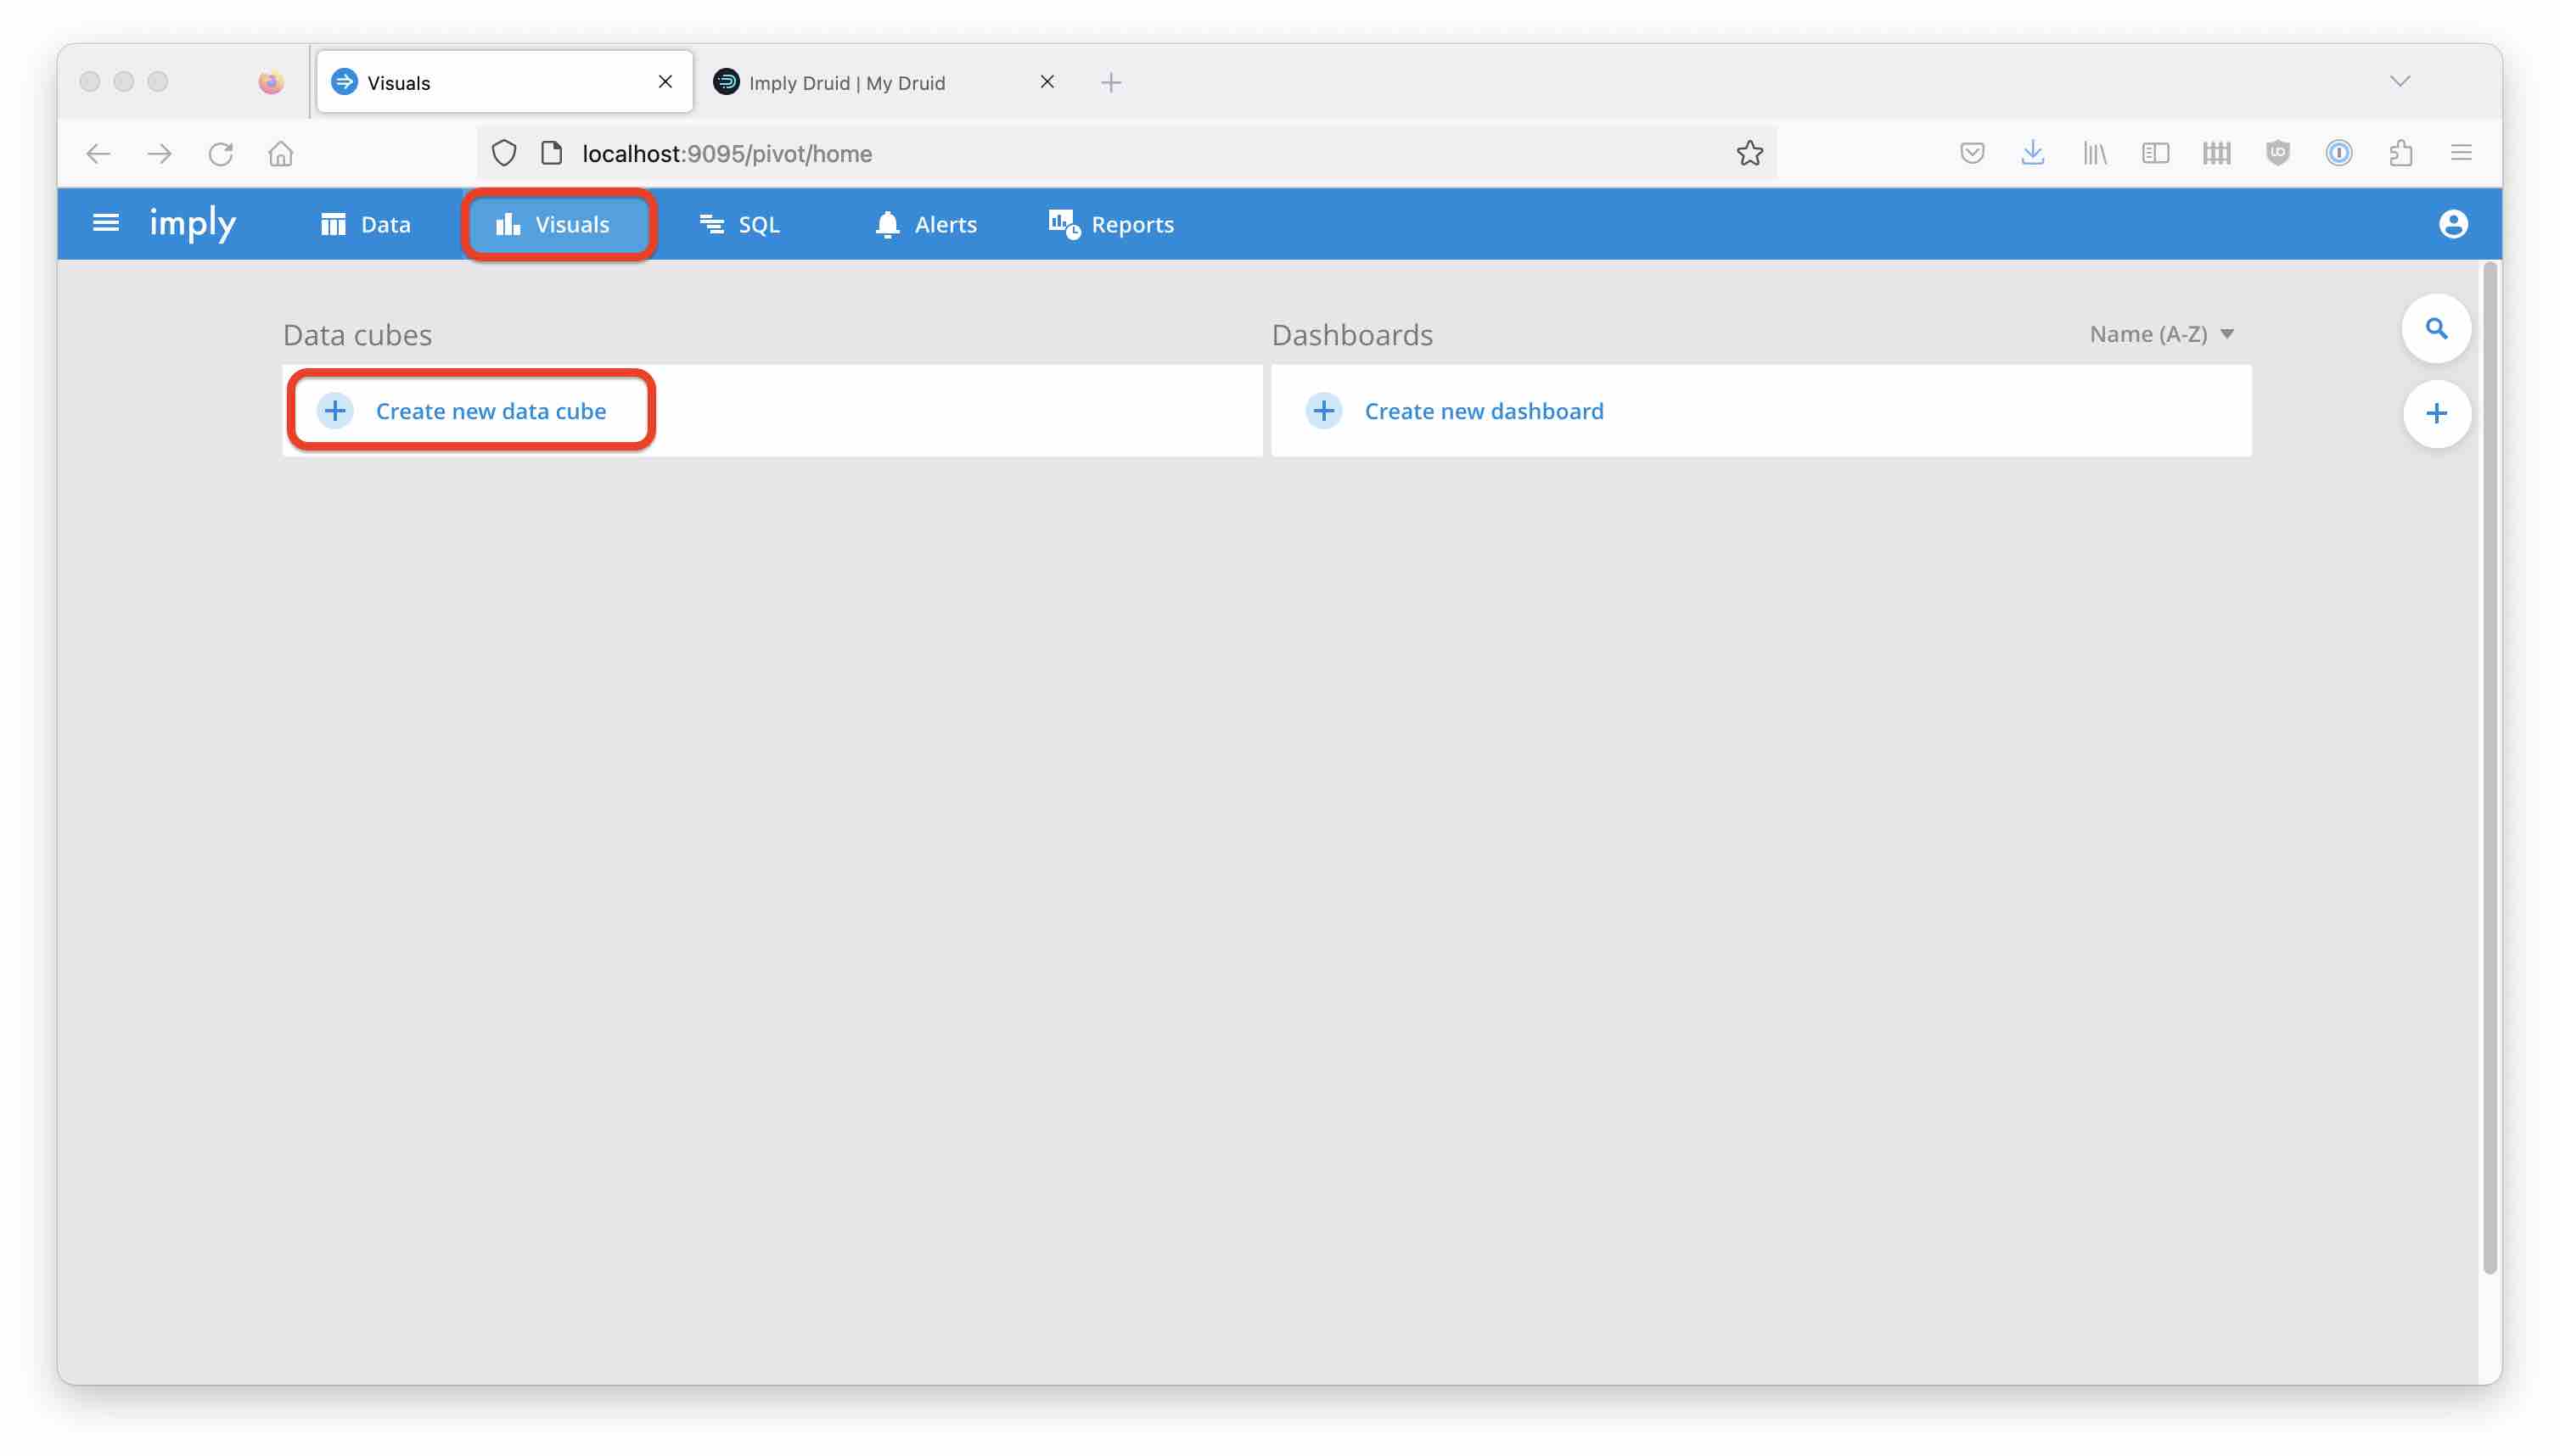This screenshot has width=2560, height=1456.
Task: Toggle the reader sidebar icon in the toolbar
Action: (2156, 153)
